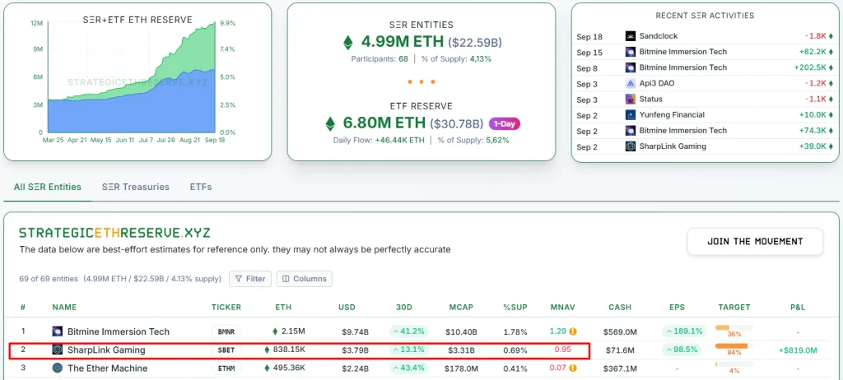Click the Sandclock logo icon in recent activities
Viewport: 843px width, 380px height.
(x=631, y=36)
